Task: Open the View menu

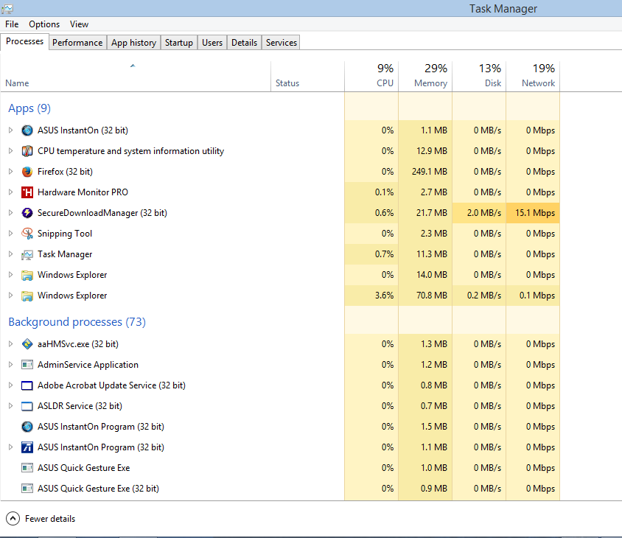Action: tap(79, 24)
